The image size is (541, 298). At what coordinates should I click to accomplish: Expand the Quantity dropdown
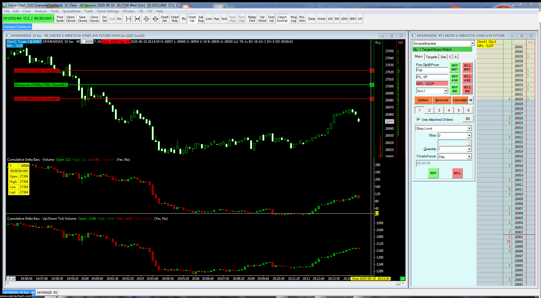469,149
